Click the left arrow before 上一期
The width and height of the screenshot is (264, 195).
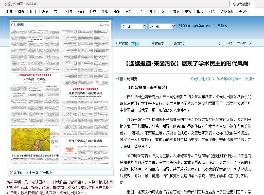(219, 44)
